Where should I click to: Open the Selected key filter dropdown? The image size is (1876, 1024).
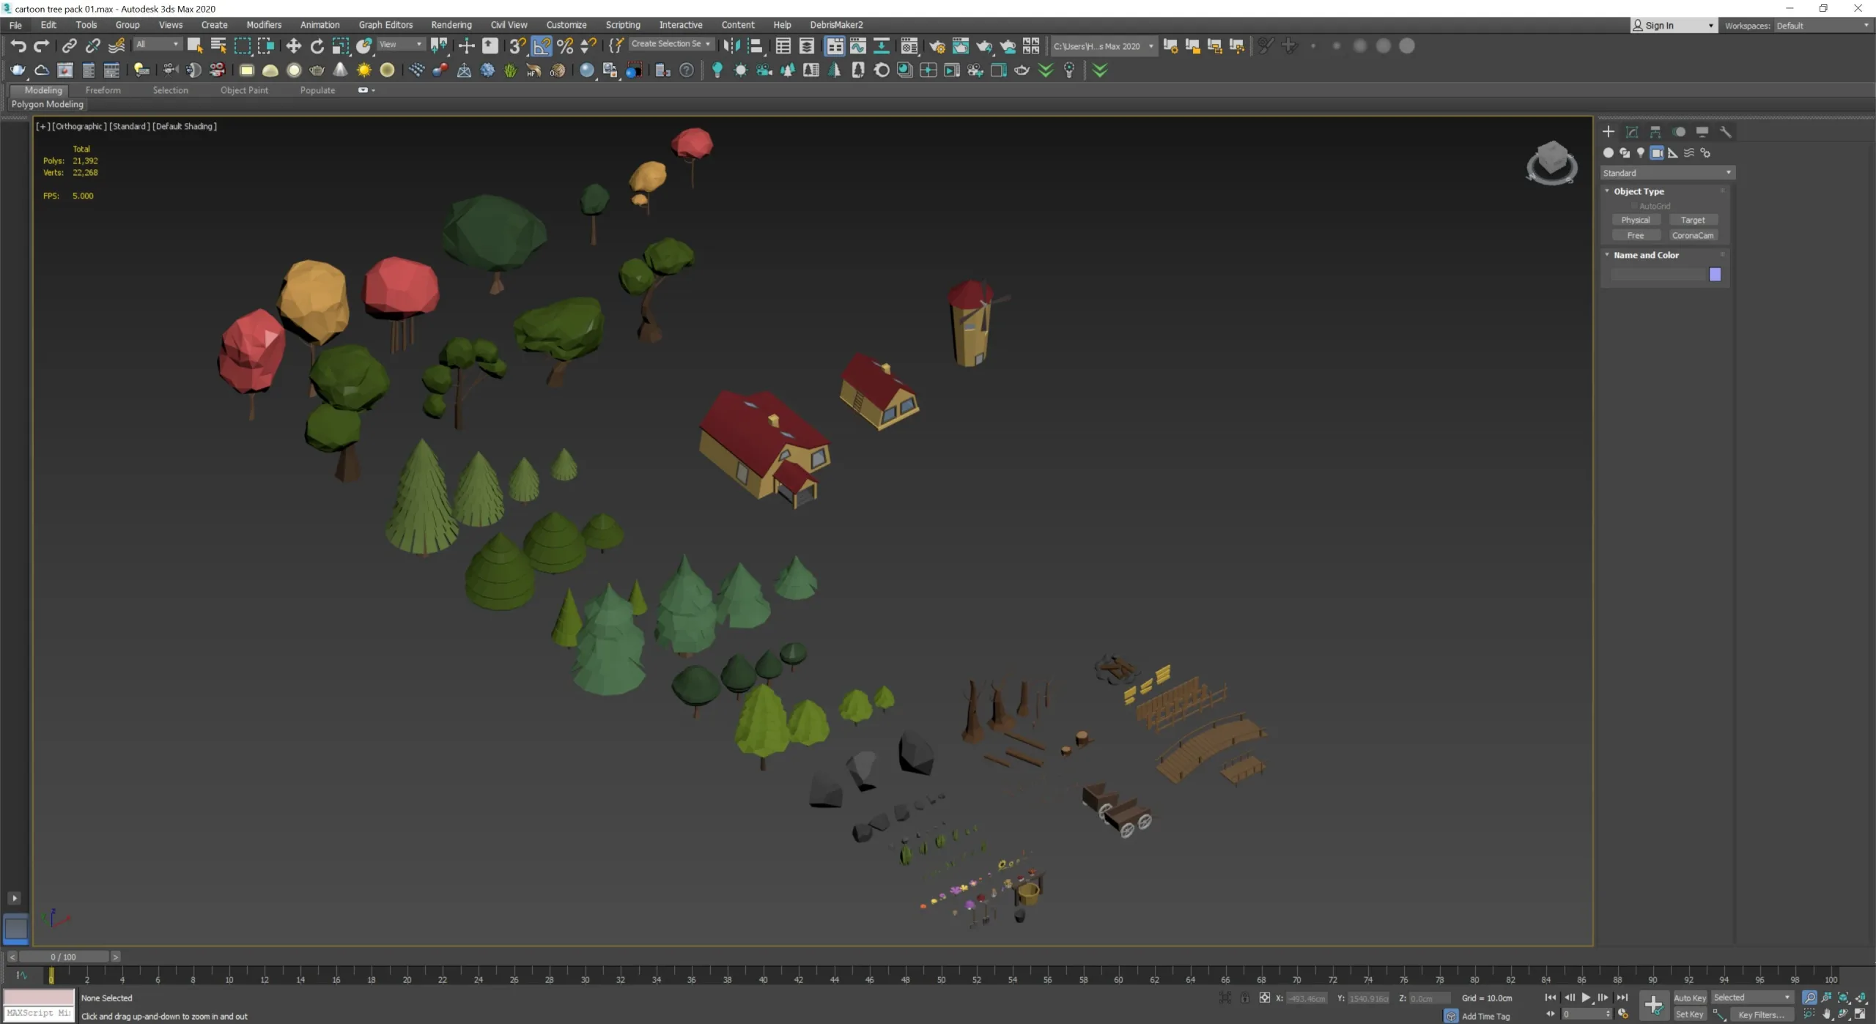[1751, 998]
